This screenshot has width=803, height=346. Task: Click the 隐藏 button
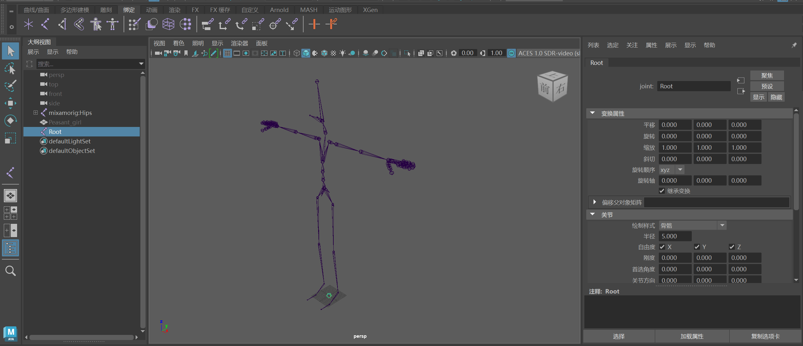pos(776,97)
